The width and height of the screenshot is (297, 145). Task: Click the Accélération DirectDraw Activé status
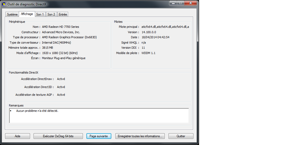61,79
